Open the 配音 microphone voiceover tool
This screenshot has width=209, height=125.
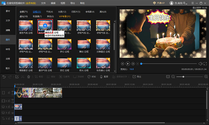tap(104, 77)
